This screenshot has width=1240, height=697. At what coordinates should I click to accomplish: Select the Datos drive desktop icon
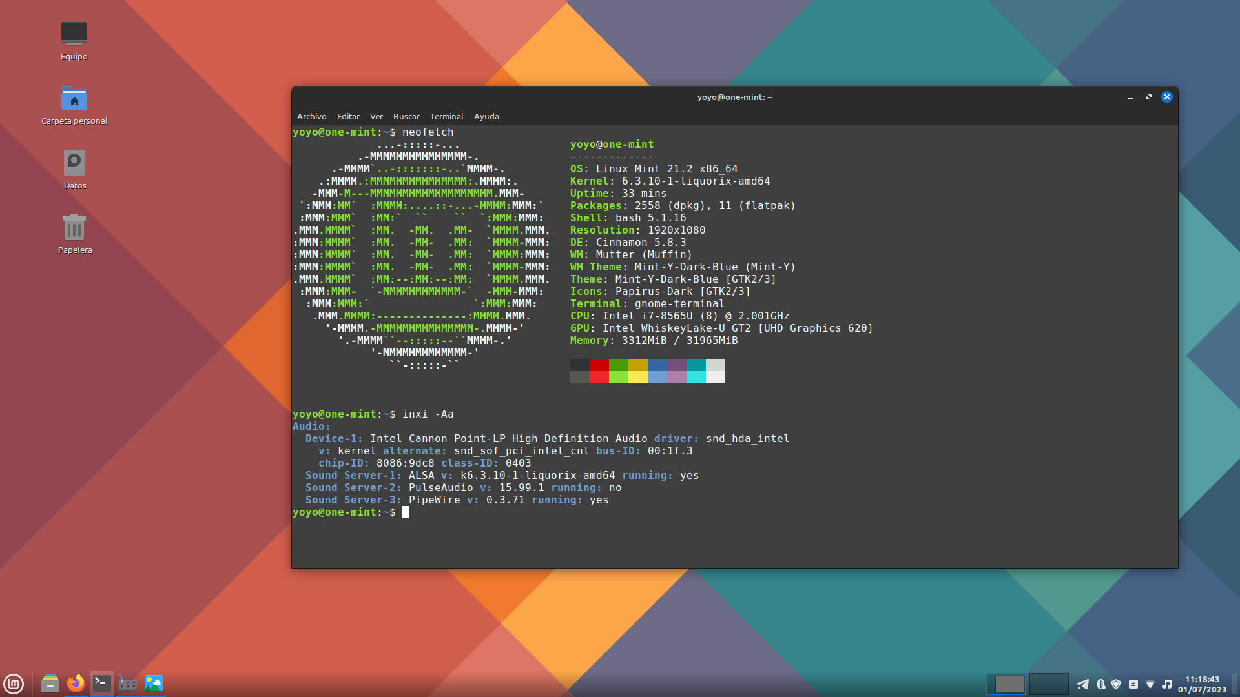point(74,163)
